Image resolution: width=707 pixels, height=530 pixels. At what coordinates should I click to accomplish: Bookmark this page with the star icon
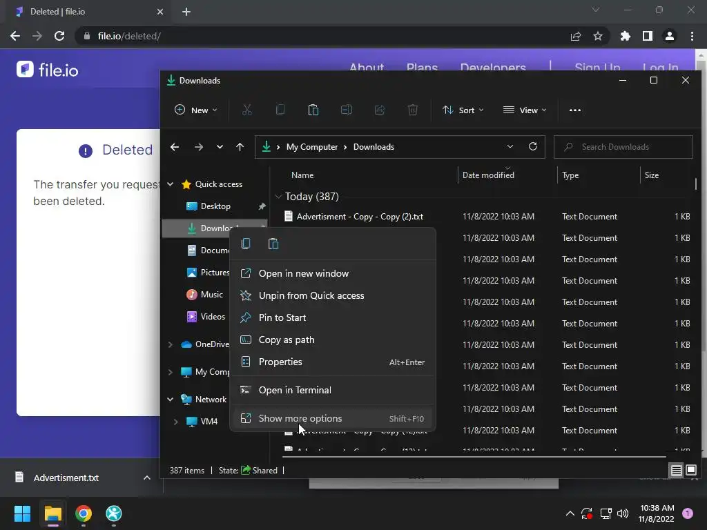point(597,36)
